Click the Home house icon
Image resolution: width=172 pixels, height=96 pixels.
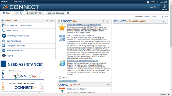pyautogui.click(x=148, y=2)
